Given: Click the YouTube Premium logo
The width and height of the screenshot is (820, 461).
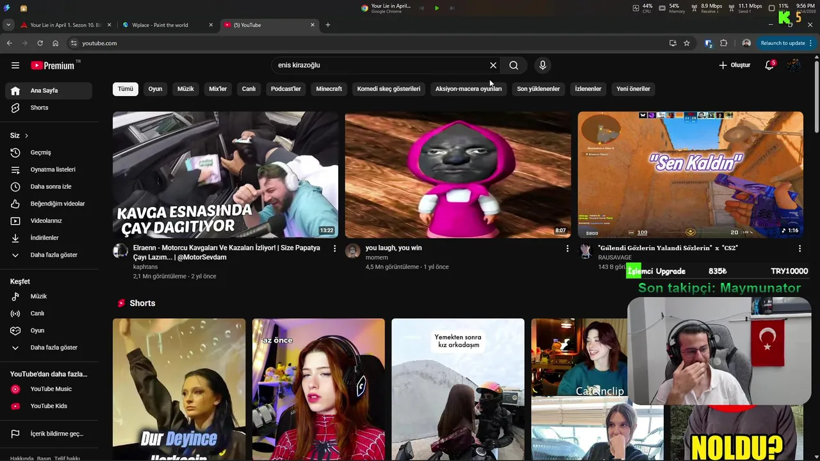Looking at the screenshot, I should (x=53, y=65).
